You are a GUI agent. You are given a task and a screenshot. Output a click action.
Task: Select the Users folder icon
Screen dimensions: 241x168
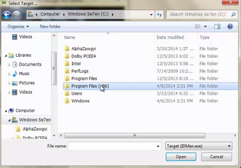point(67,93)
